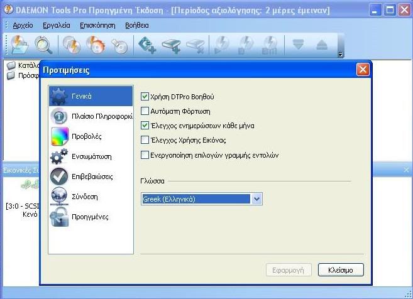Viewport: 413px width, 299px height.
Task: Click the add SCSI drive icon
Action: point(172,45)
